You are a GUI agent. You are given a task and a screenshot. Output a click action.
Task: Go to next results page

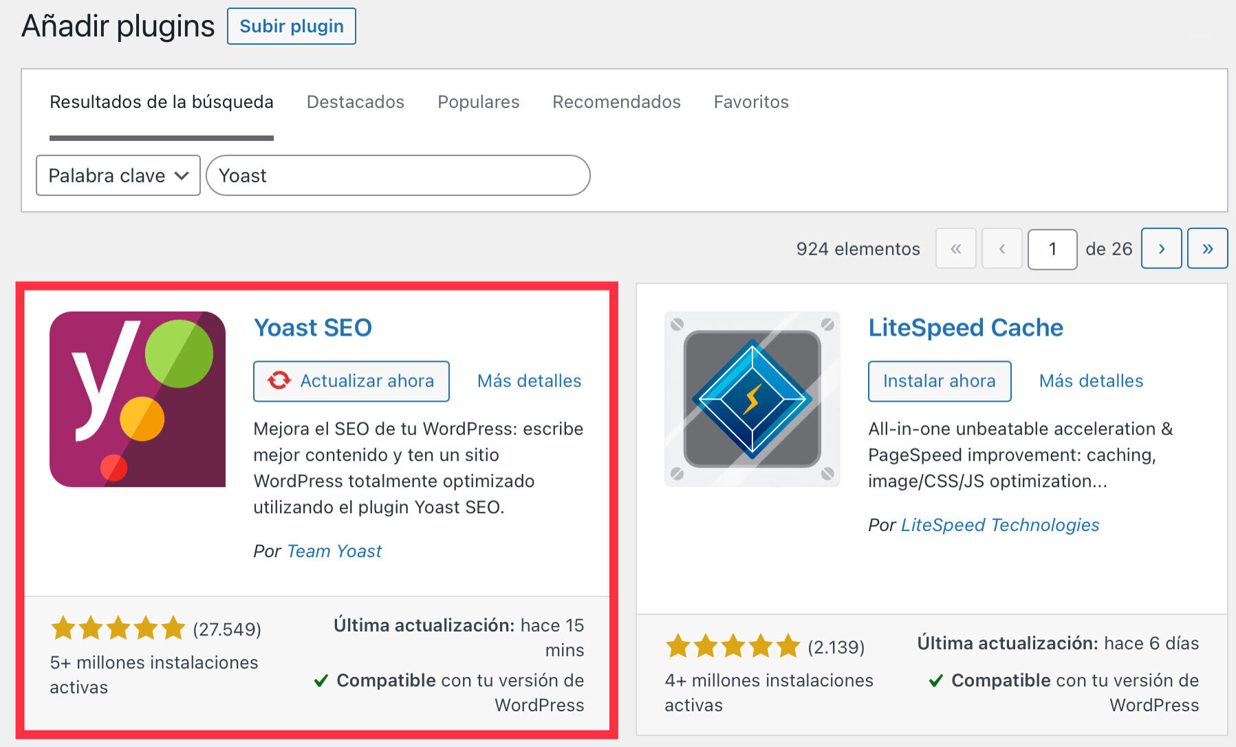point(1161,249)
